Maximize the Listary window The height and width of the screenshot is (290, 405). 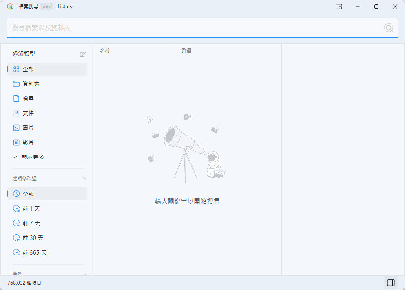376,7
